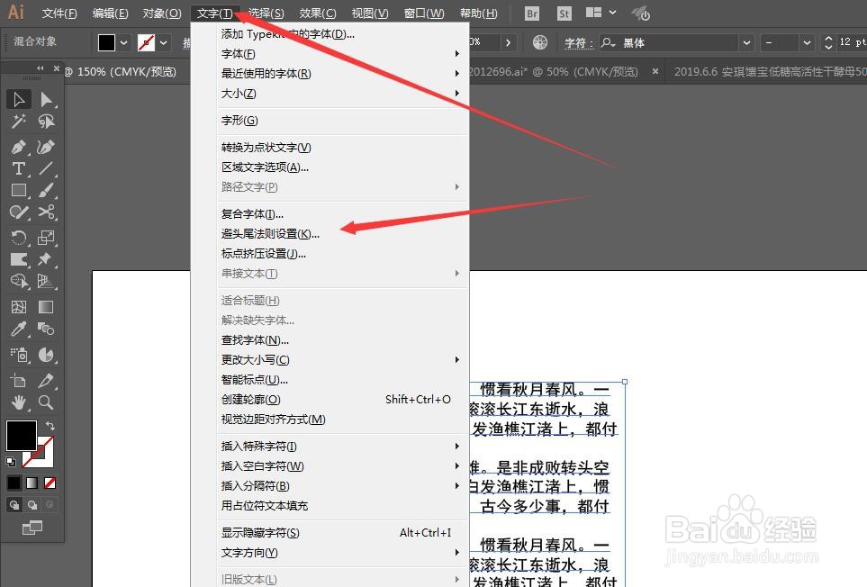This screenshot has width=867, height=587.
Task: Select the Paintbrush tool
Action: tap(46, 190)
